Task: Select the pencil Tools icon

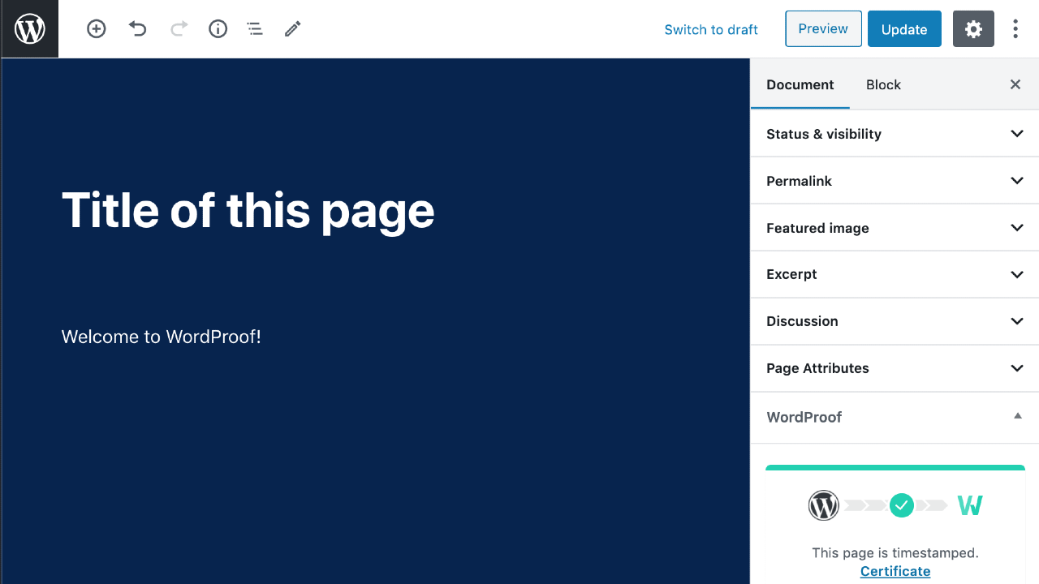Action: (x=292, y=29)
